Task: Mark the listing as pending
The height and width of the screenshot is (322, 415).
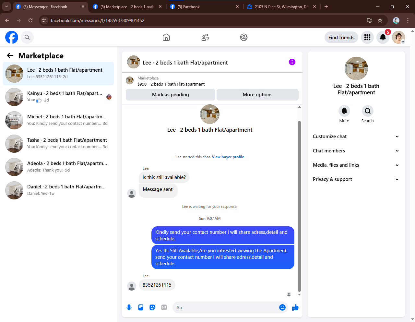Action: click(x=171, y=95)
